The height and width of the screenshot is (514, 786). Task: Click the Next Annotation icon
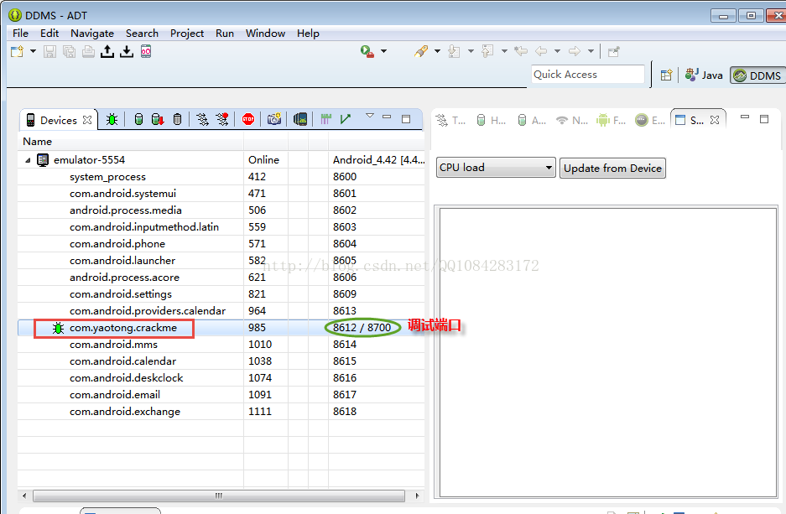coord(454,51)
